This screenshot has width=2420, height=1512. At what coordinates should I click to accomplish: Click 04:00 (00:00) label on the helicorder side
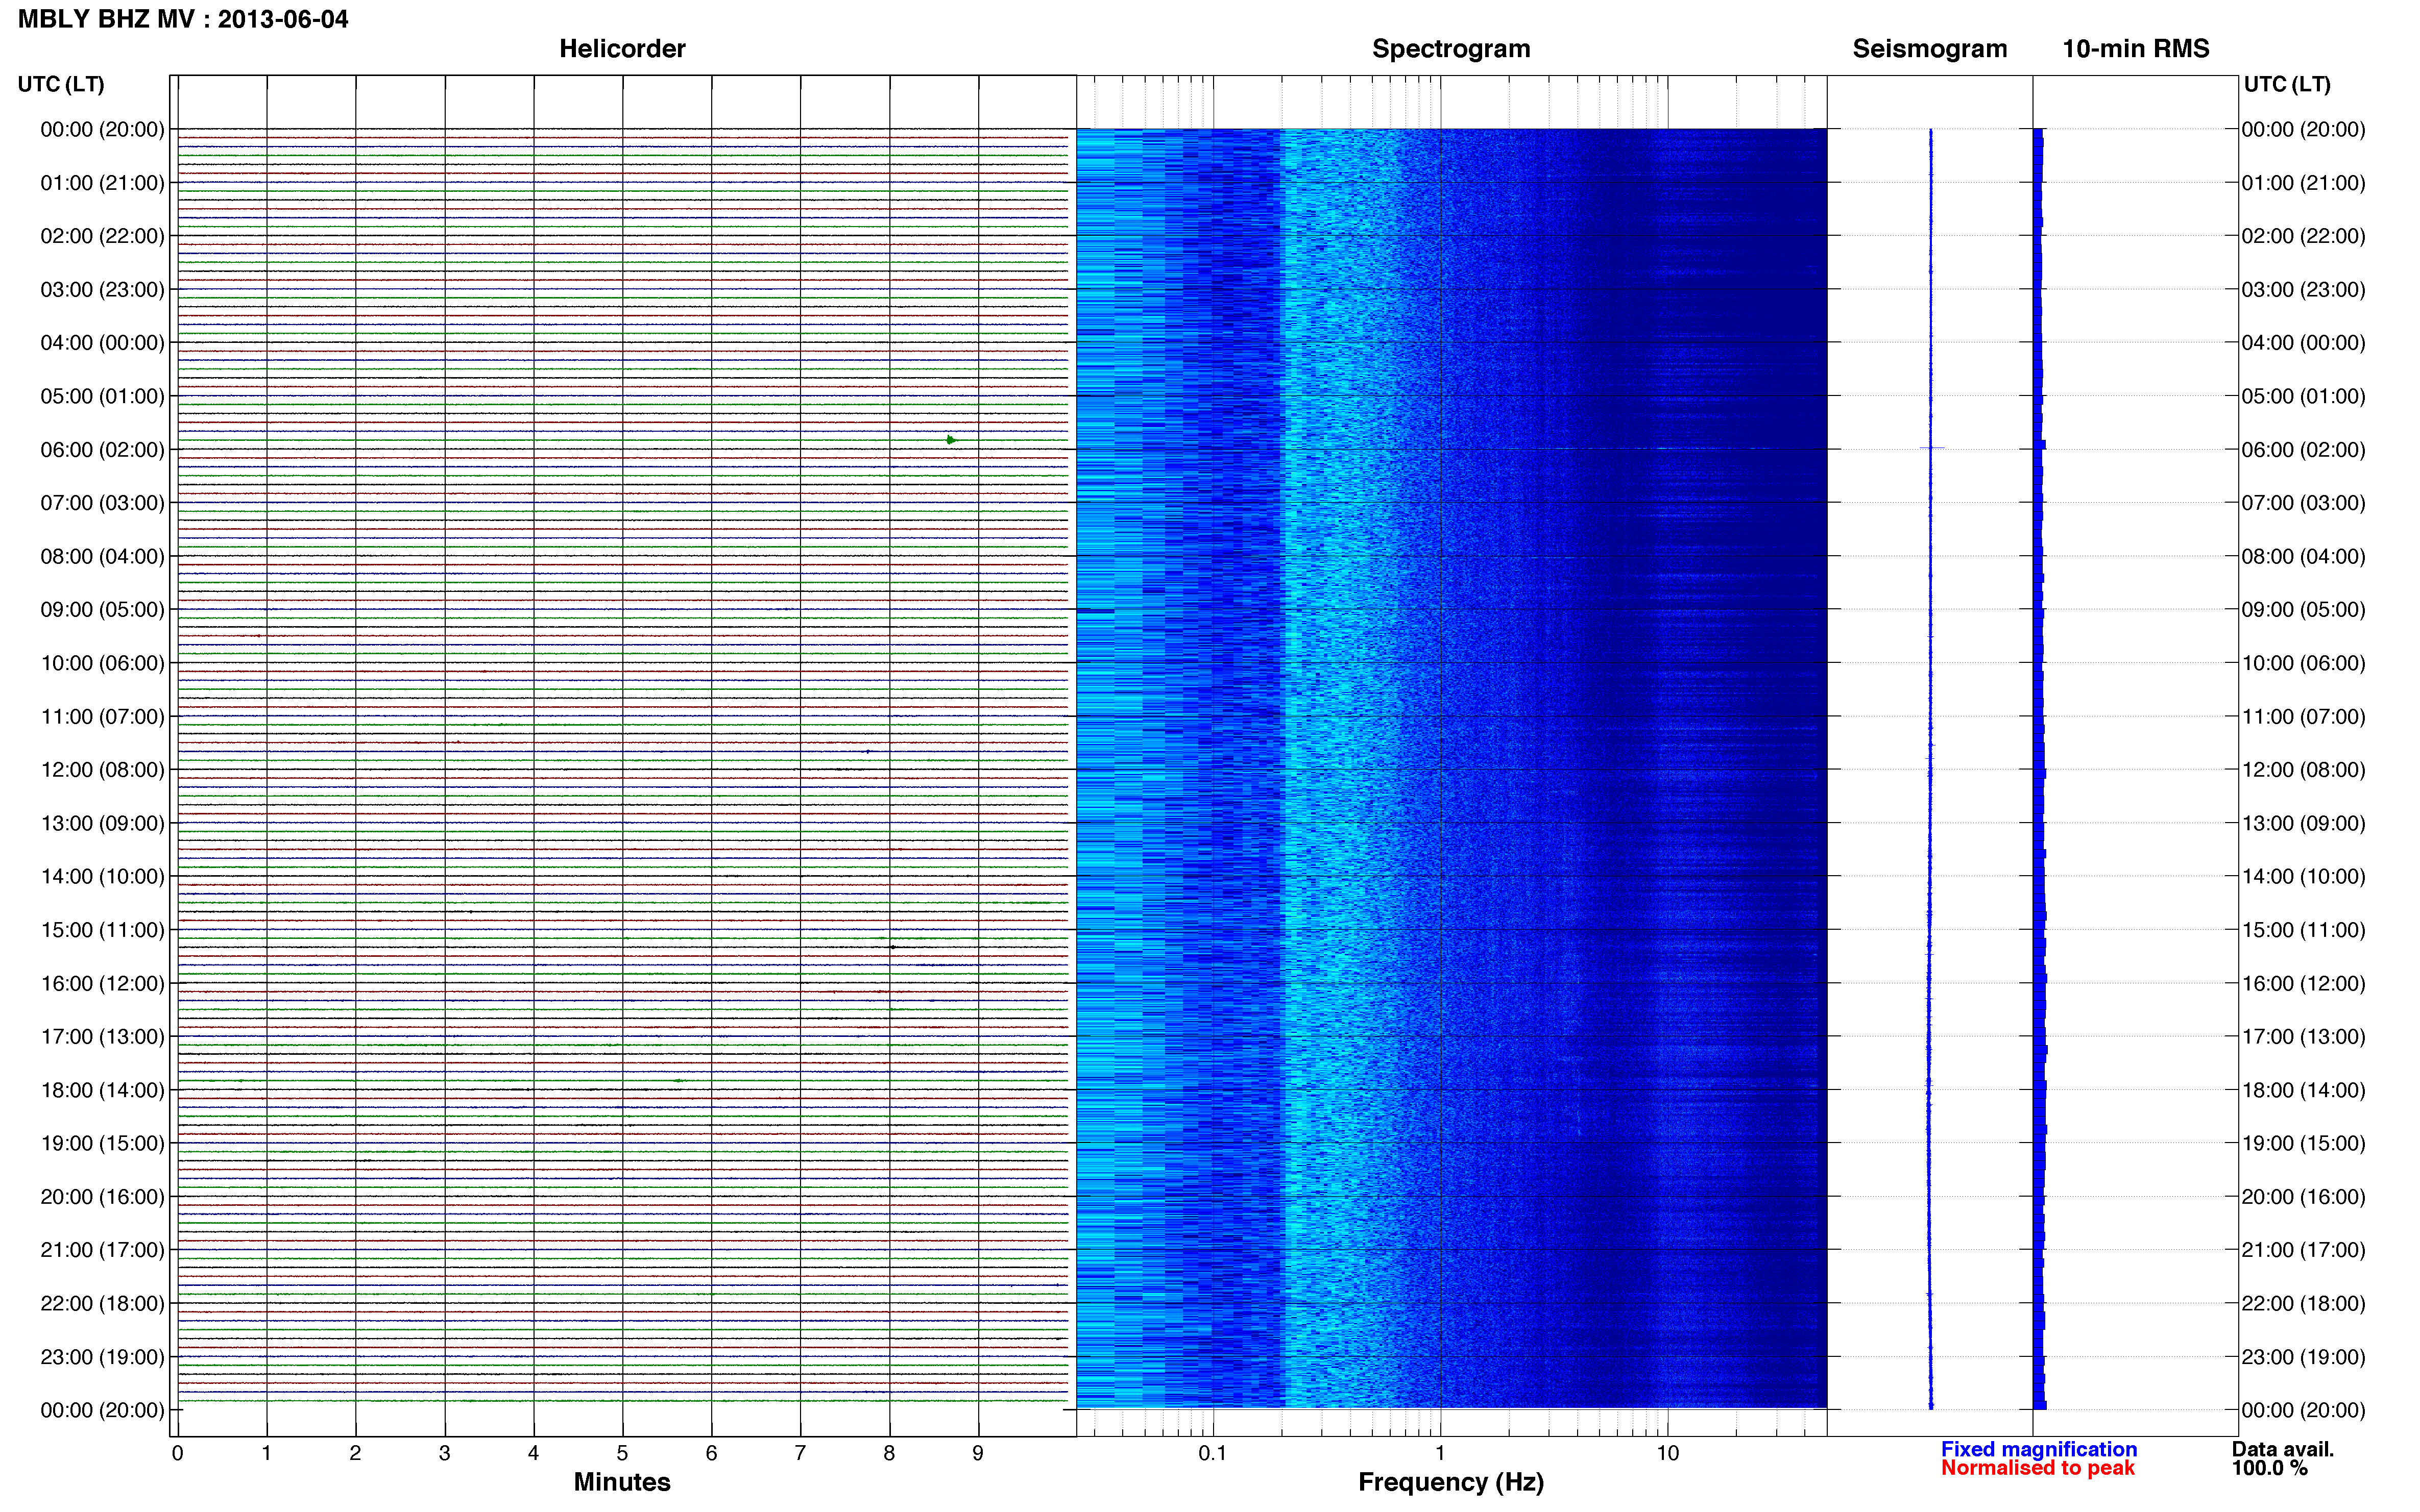pyautogui.click(x=102, y=343)
